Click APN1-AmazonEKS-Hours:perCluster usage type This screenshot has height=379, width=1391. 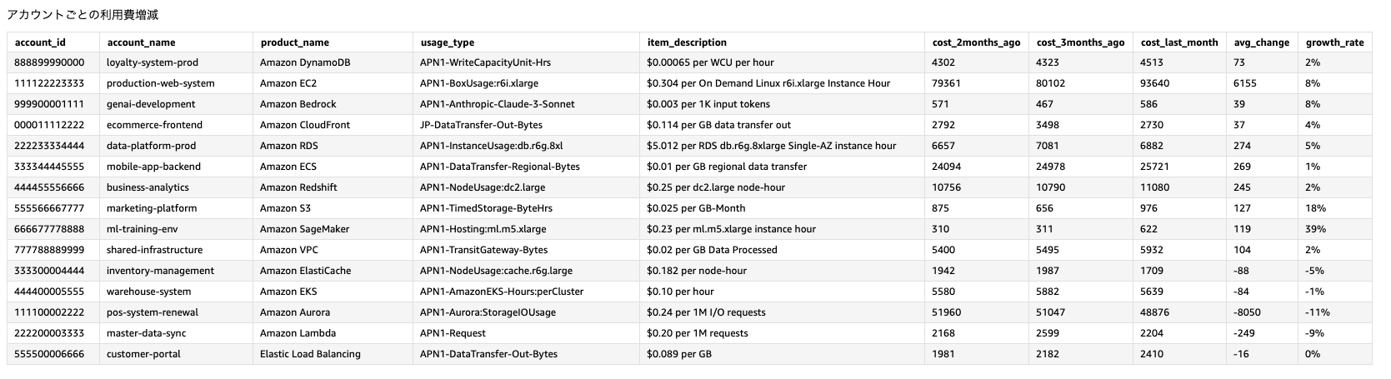(x=502, y=292)
